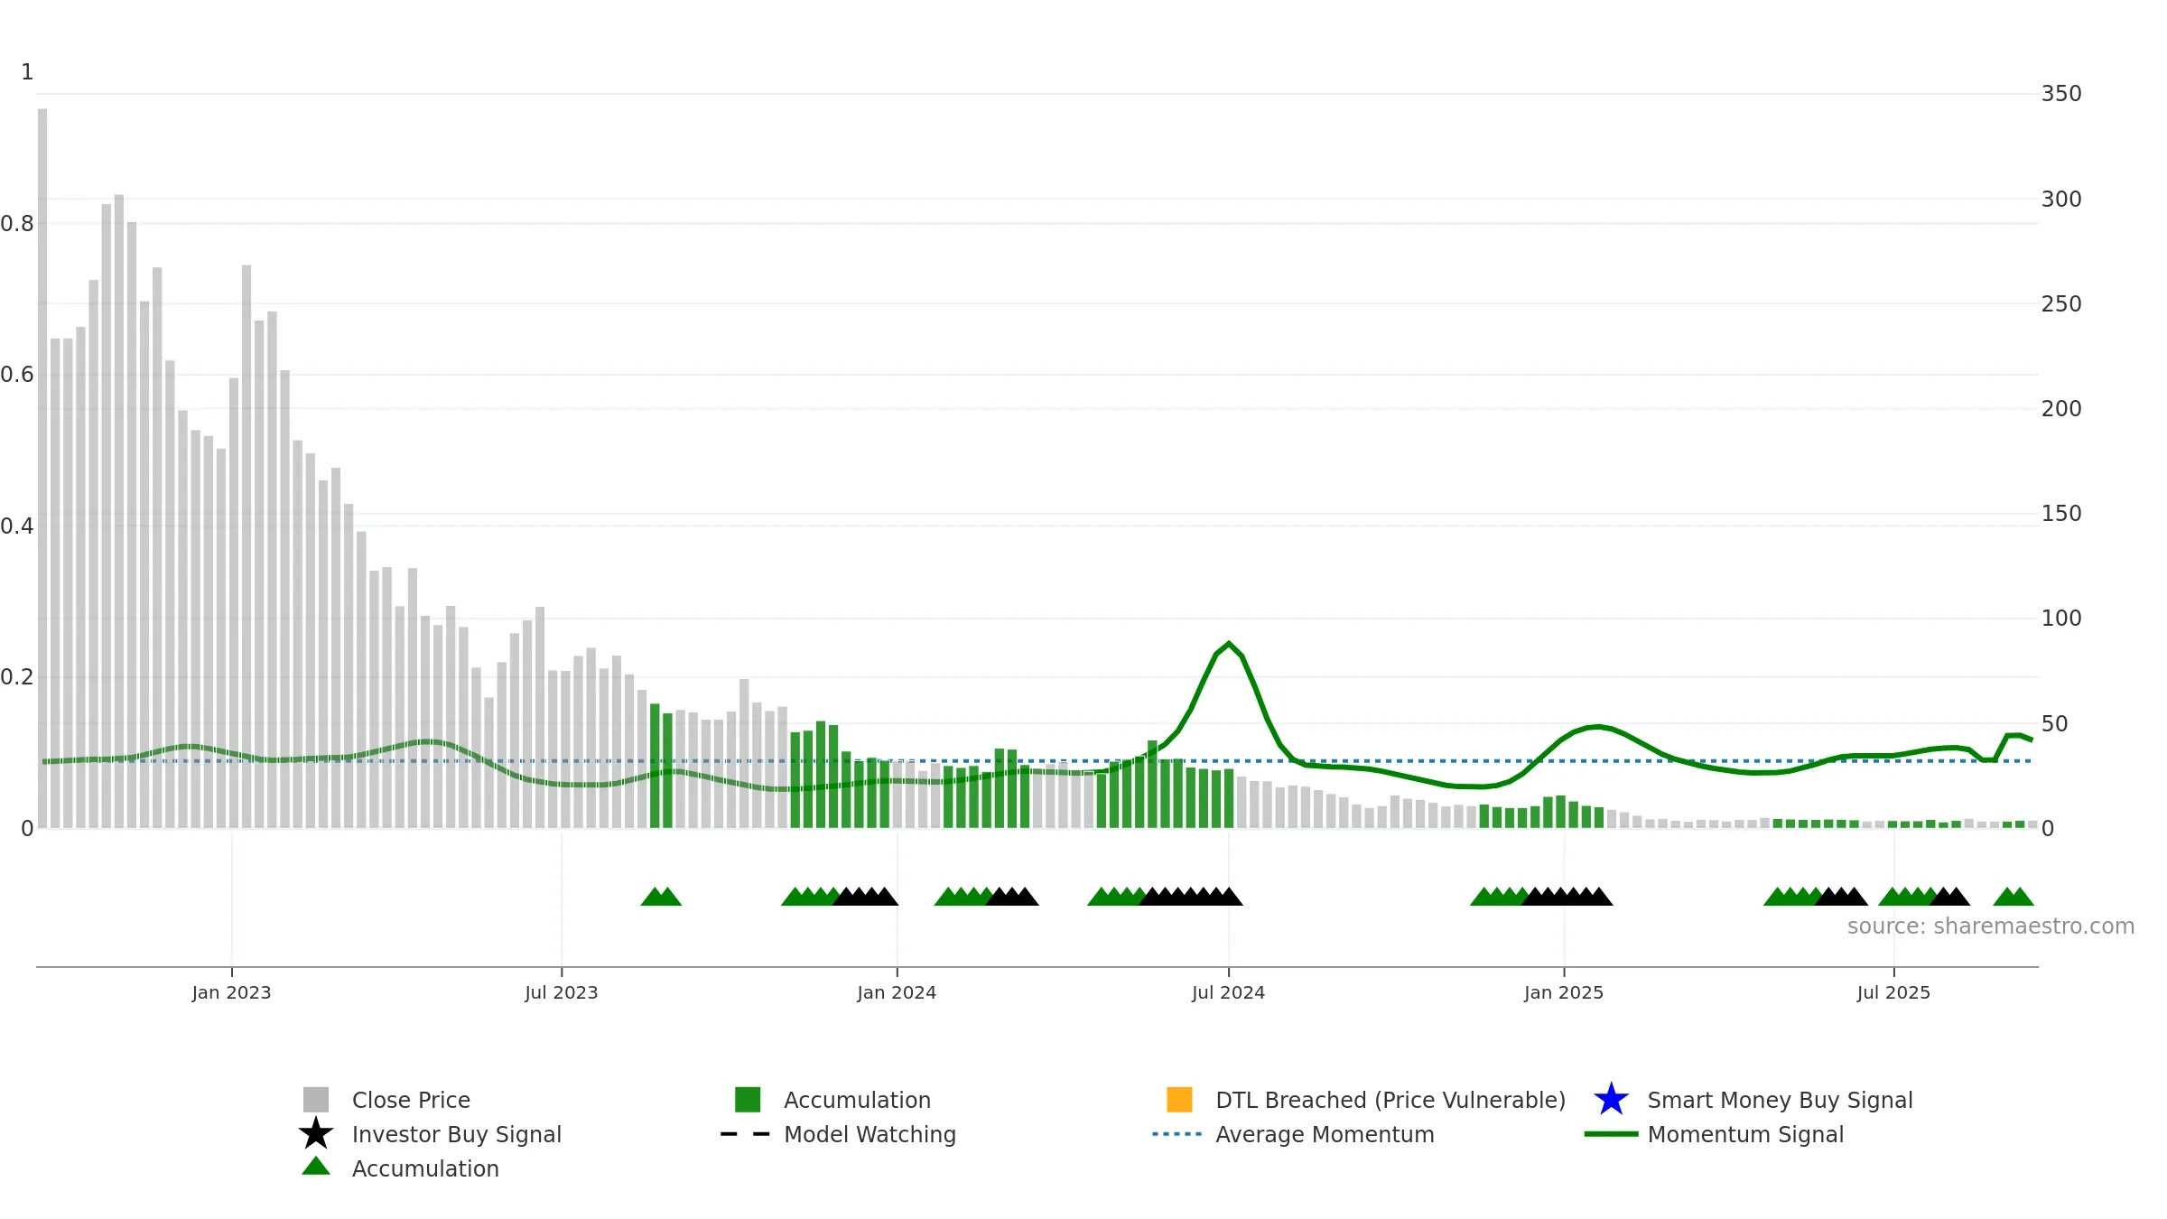Click the green Accumulation square legend icon
The image size is (2167, 1219).
tap(748, 1100)
